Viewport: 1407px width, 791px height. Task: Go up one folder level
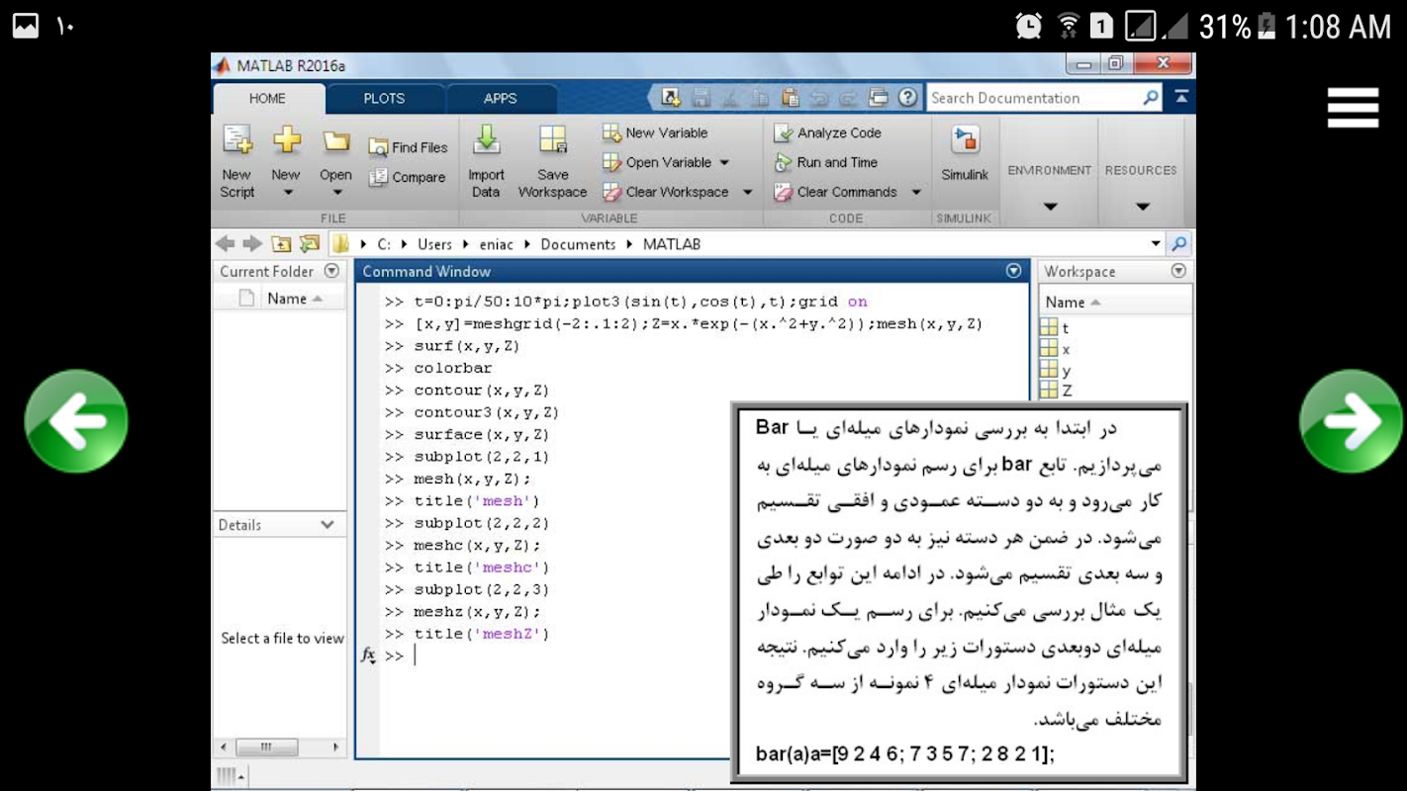(x=281, y=243)
